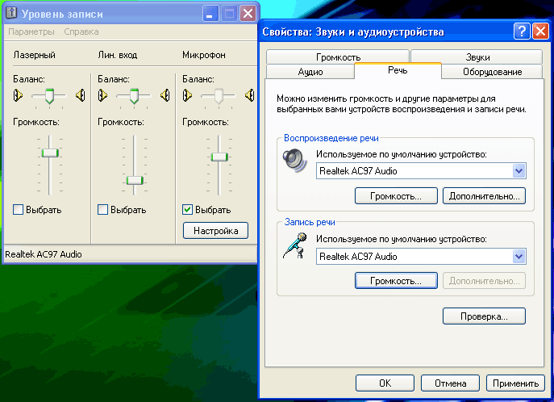
Task: Check Выбрать under Лин. вход channel
Action: pyautogui.click(x=102, y=210)
